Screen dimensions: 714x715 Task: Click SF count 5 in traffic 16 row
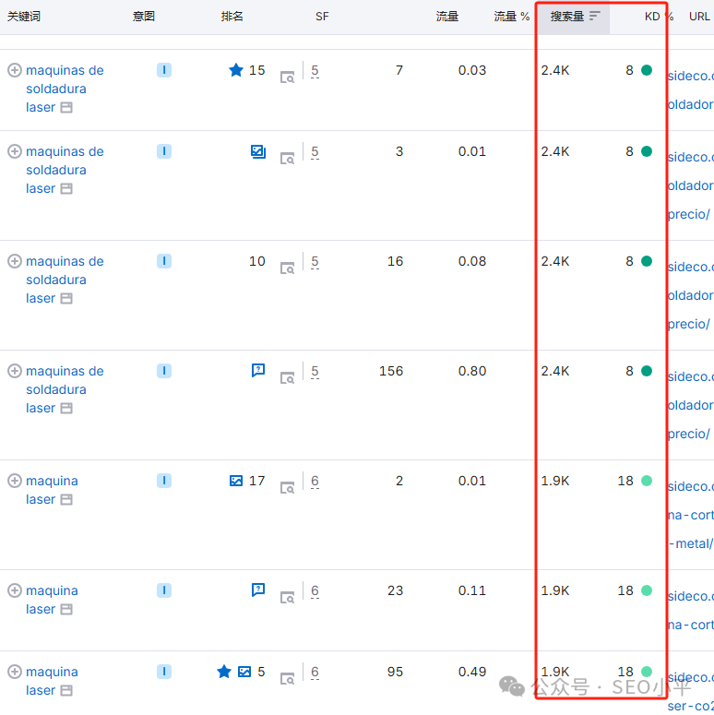315,262
